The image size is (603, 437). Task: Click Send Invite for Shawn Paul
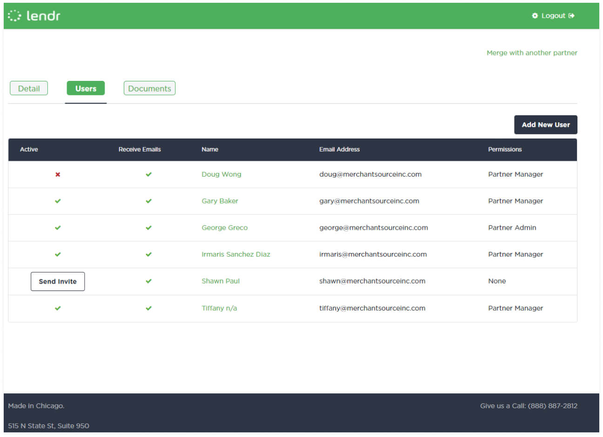pyautogui.click(x=58, y=281)
